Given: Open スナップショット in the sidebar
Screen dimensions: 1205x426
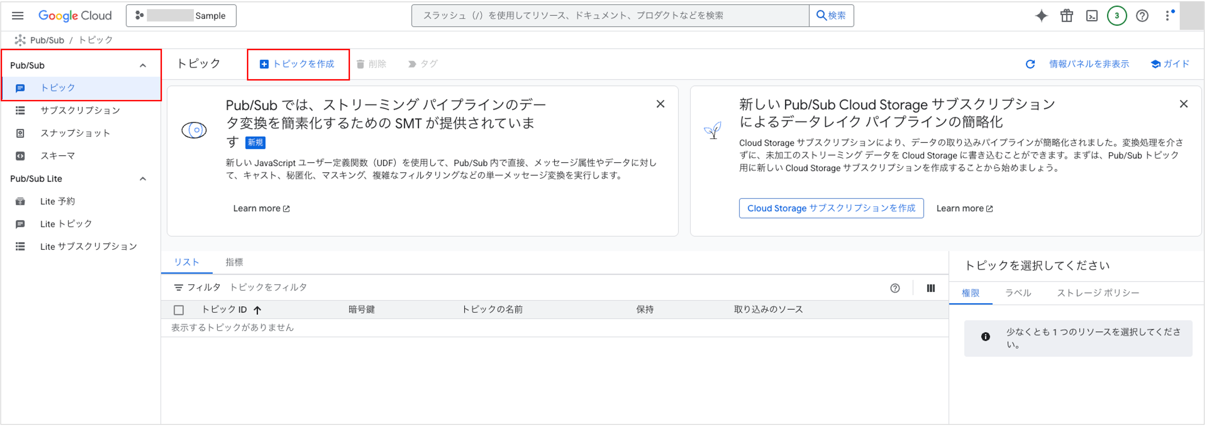Looking at the screenshot, I should point(80,133).
